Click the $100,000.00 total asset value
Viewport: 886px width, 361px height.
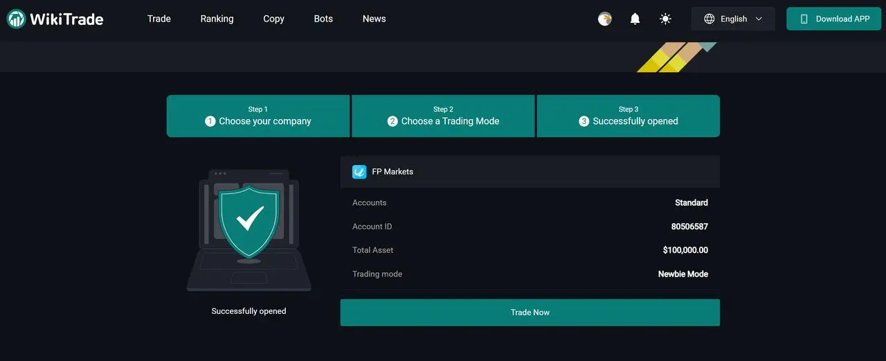685,250
